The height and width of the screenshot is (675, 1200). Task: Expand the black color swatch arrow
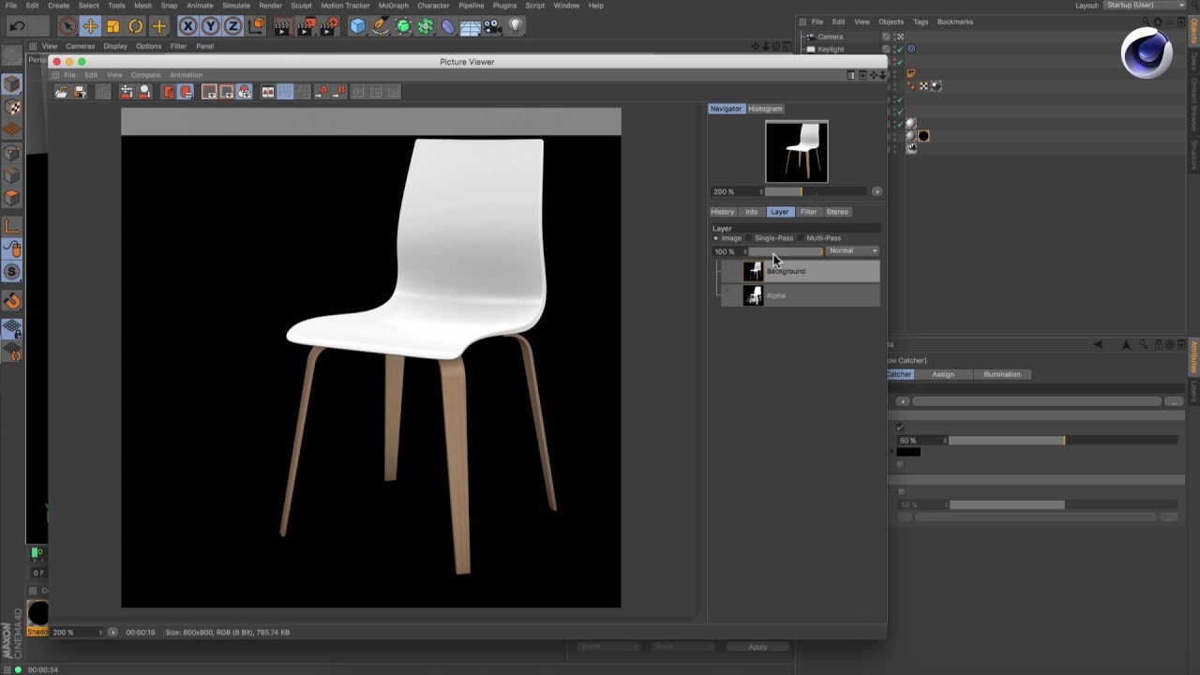(893, 452)
